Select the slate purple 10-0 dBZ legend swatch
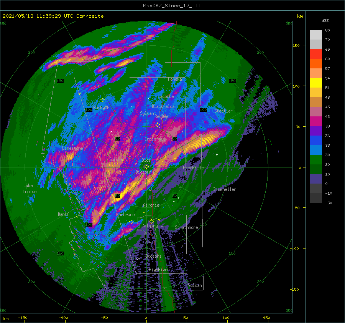345x323 pixels. [x=316, y=179]
